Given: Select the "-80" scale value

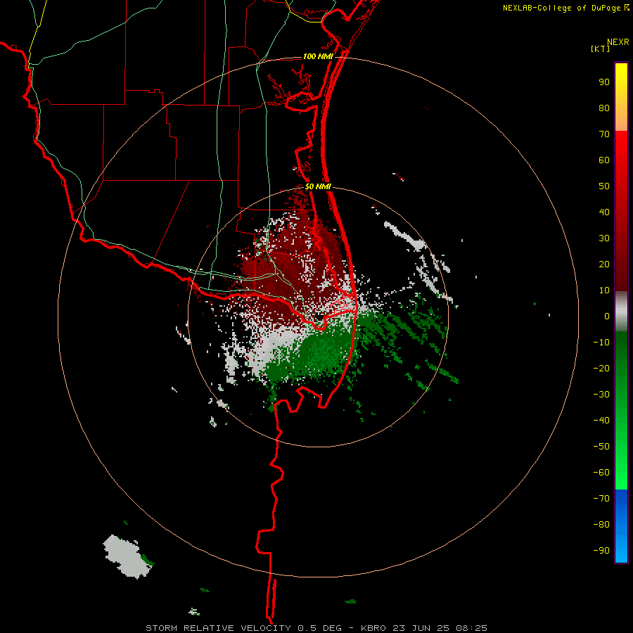Looking at the screenshot, I should tap(601, 525).
